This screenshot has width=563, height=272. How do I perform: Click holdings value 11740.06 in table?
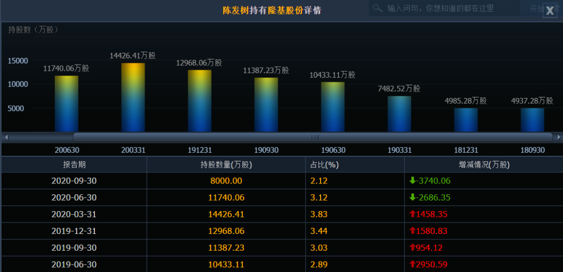pos(226,197)
